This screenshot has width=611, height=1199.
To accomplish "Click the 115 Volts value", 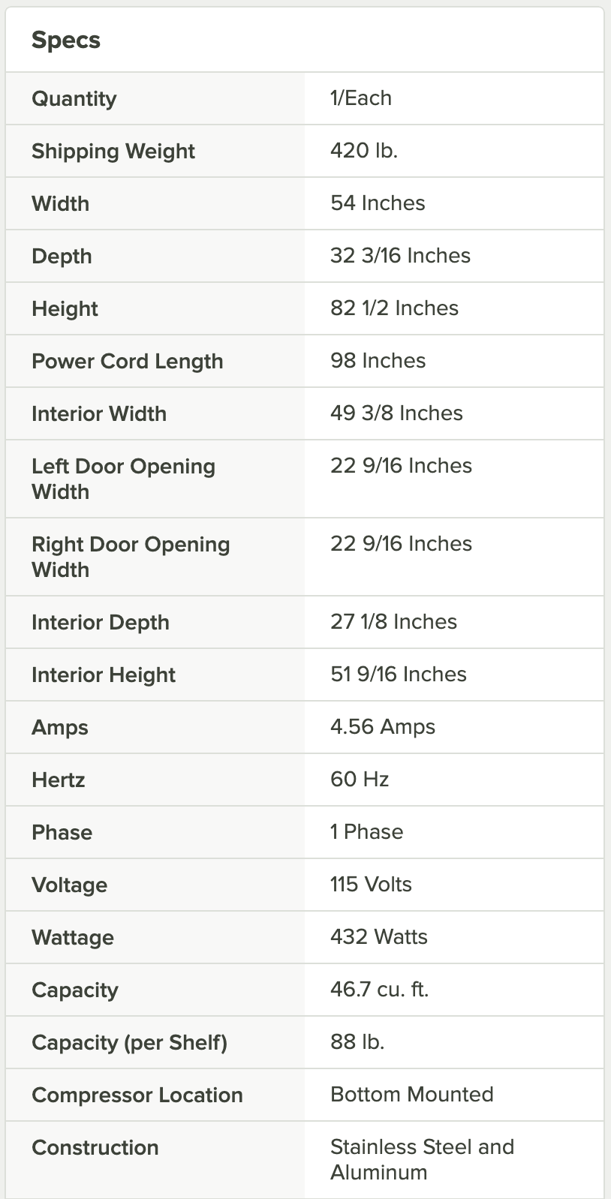I will [371, 885].
